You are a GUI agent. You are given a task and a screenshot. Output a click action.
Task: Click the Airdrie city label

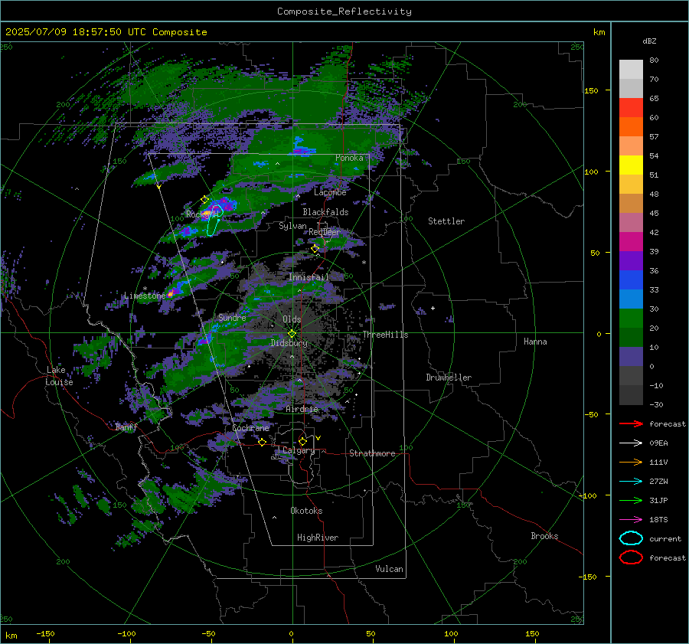coord(302,409)
